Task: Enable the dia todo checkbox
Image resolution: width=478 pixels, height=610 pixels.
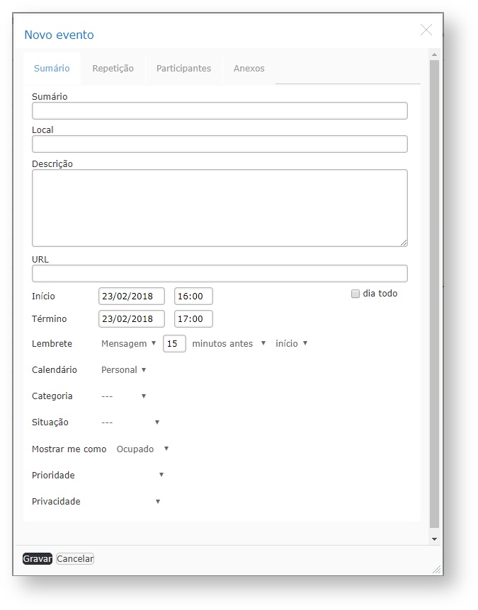Action: click(x=355, y=294)
